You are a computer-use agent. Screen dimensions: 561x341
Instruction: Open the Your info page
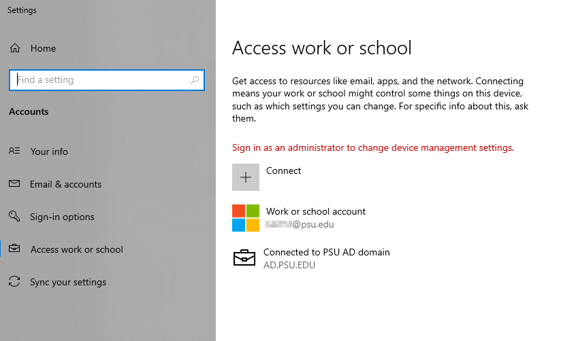pyautogui.click(x=49, y=151)
